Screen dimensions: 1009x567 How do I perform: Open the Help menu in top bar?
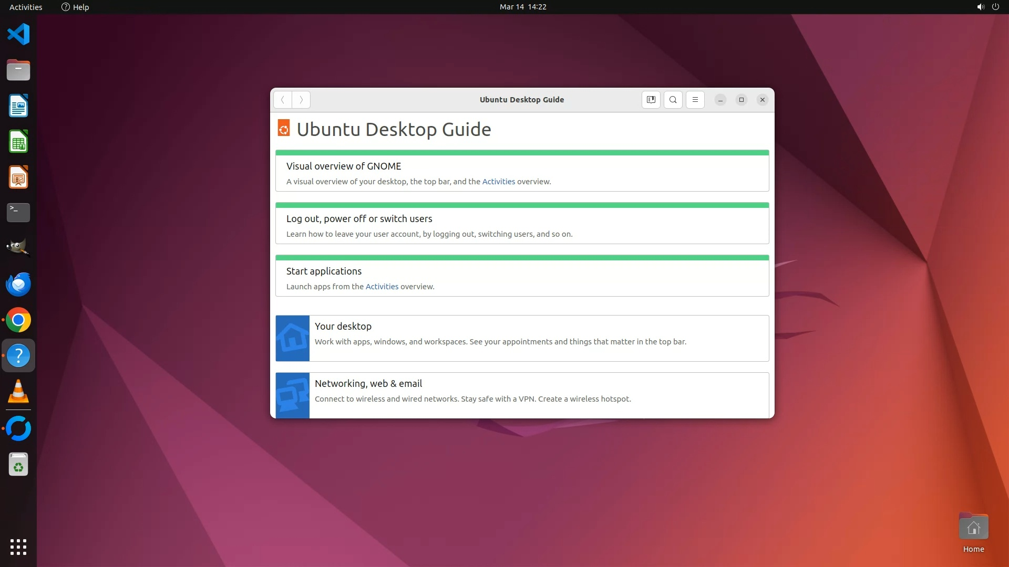(x=75, y=7)
